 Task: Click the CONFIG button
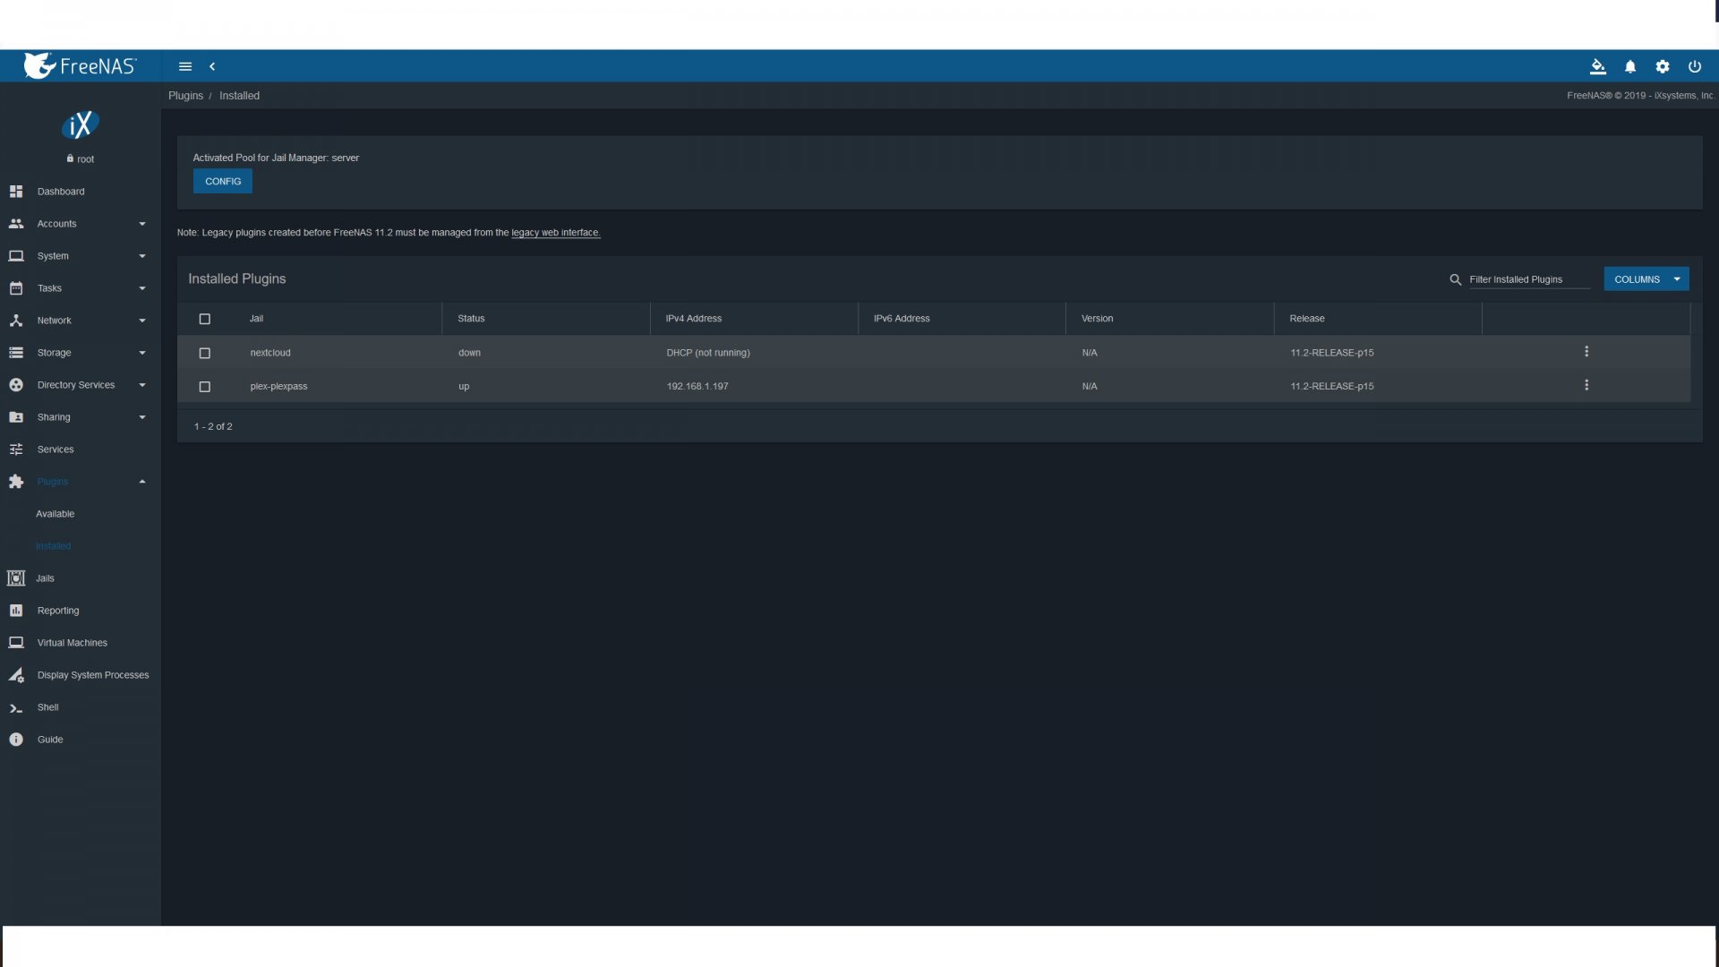click(223, 181)
